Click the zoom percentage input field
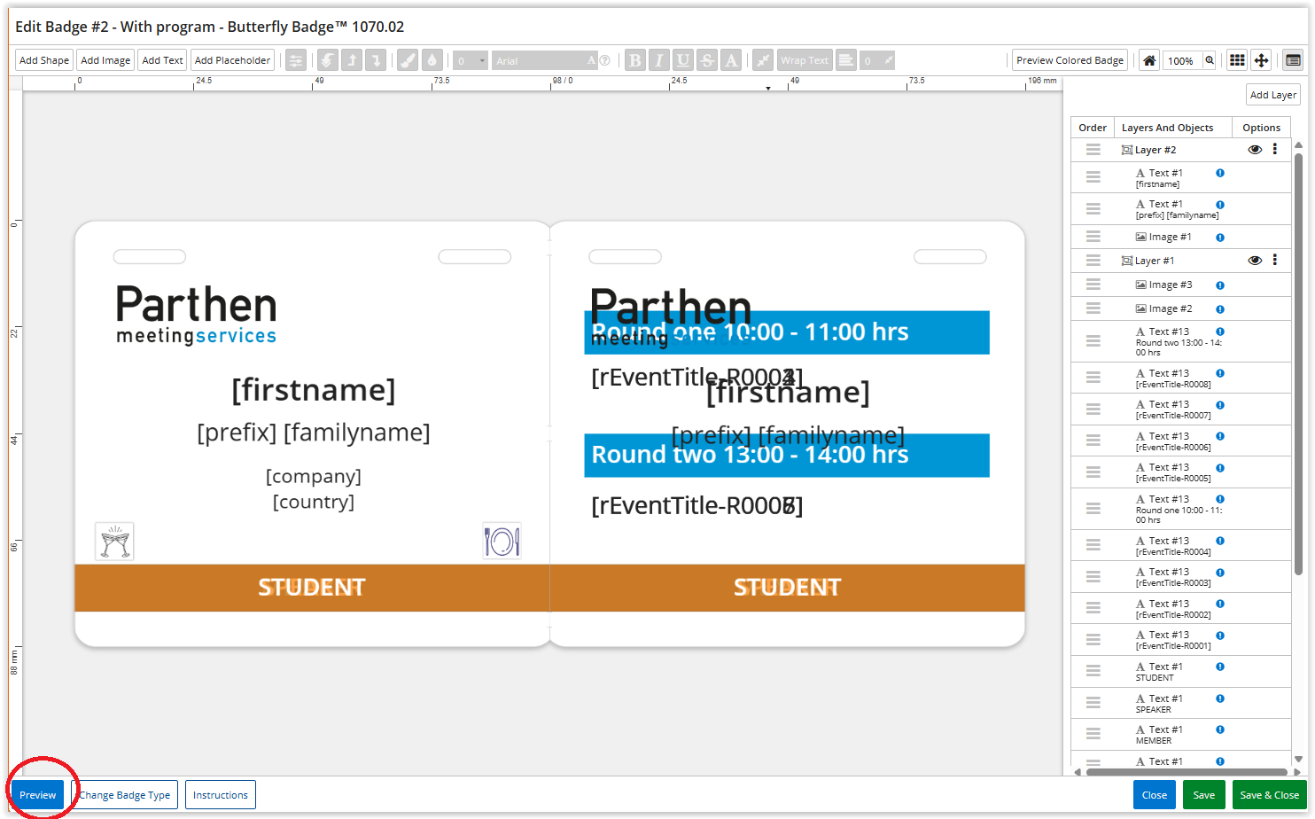1315x819 pixels. [x=1181, y=60]
